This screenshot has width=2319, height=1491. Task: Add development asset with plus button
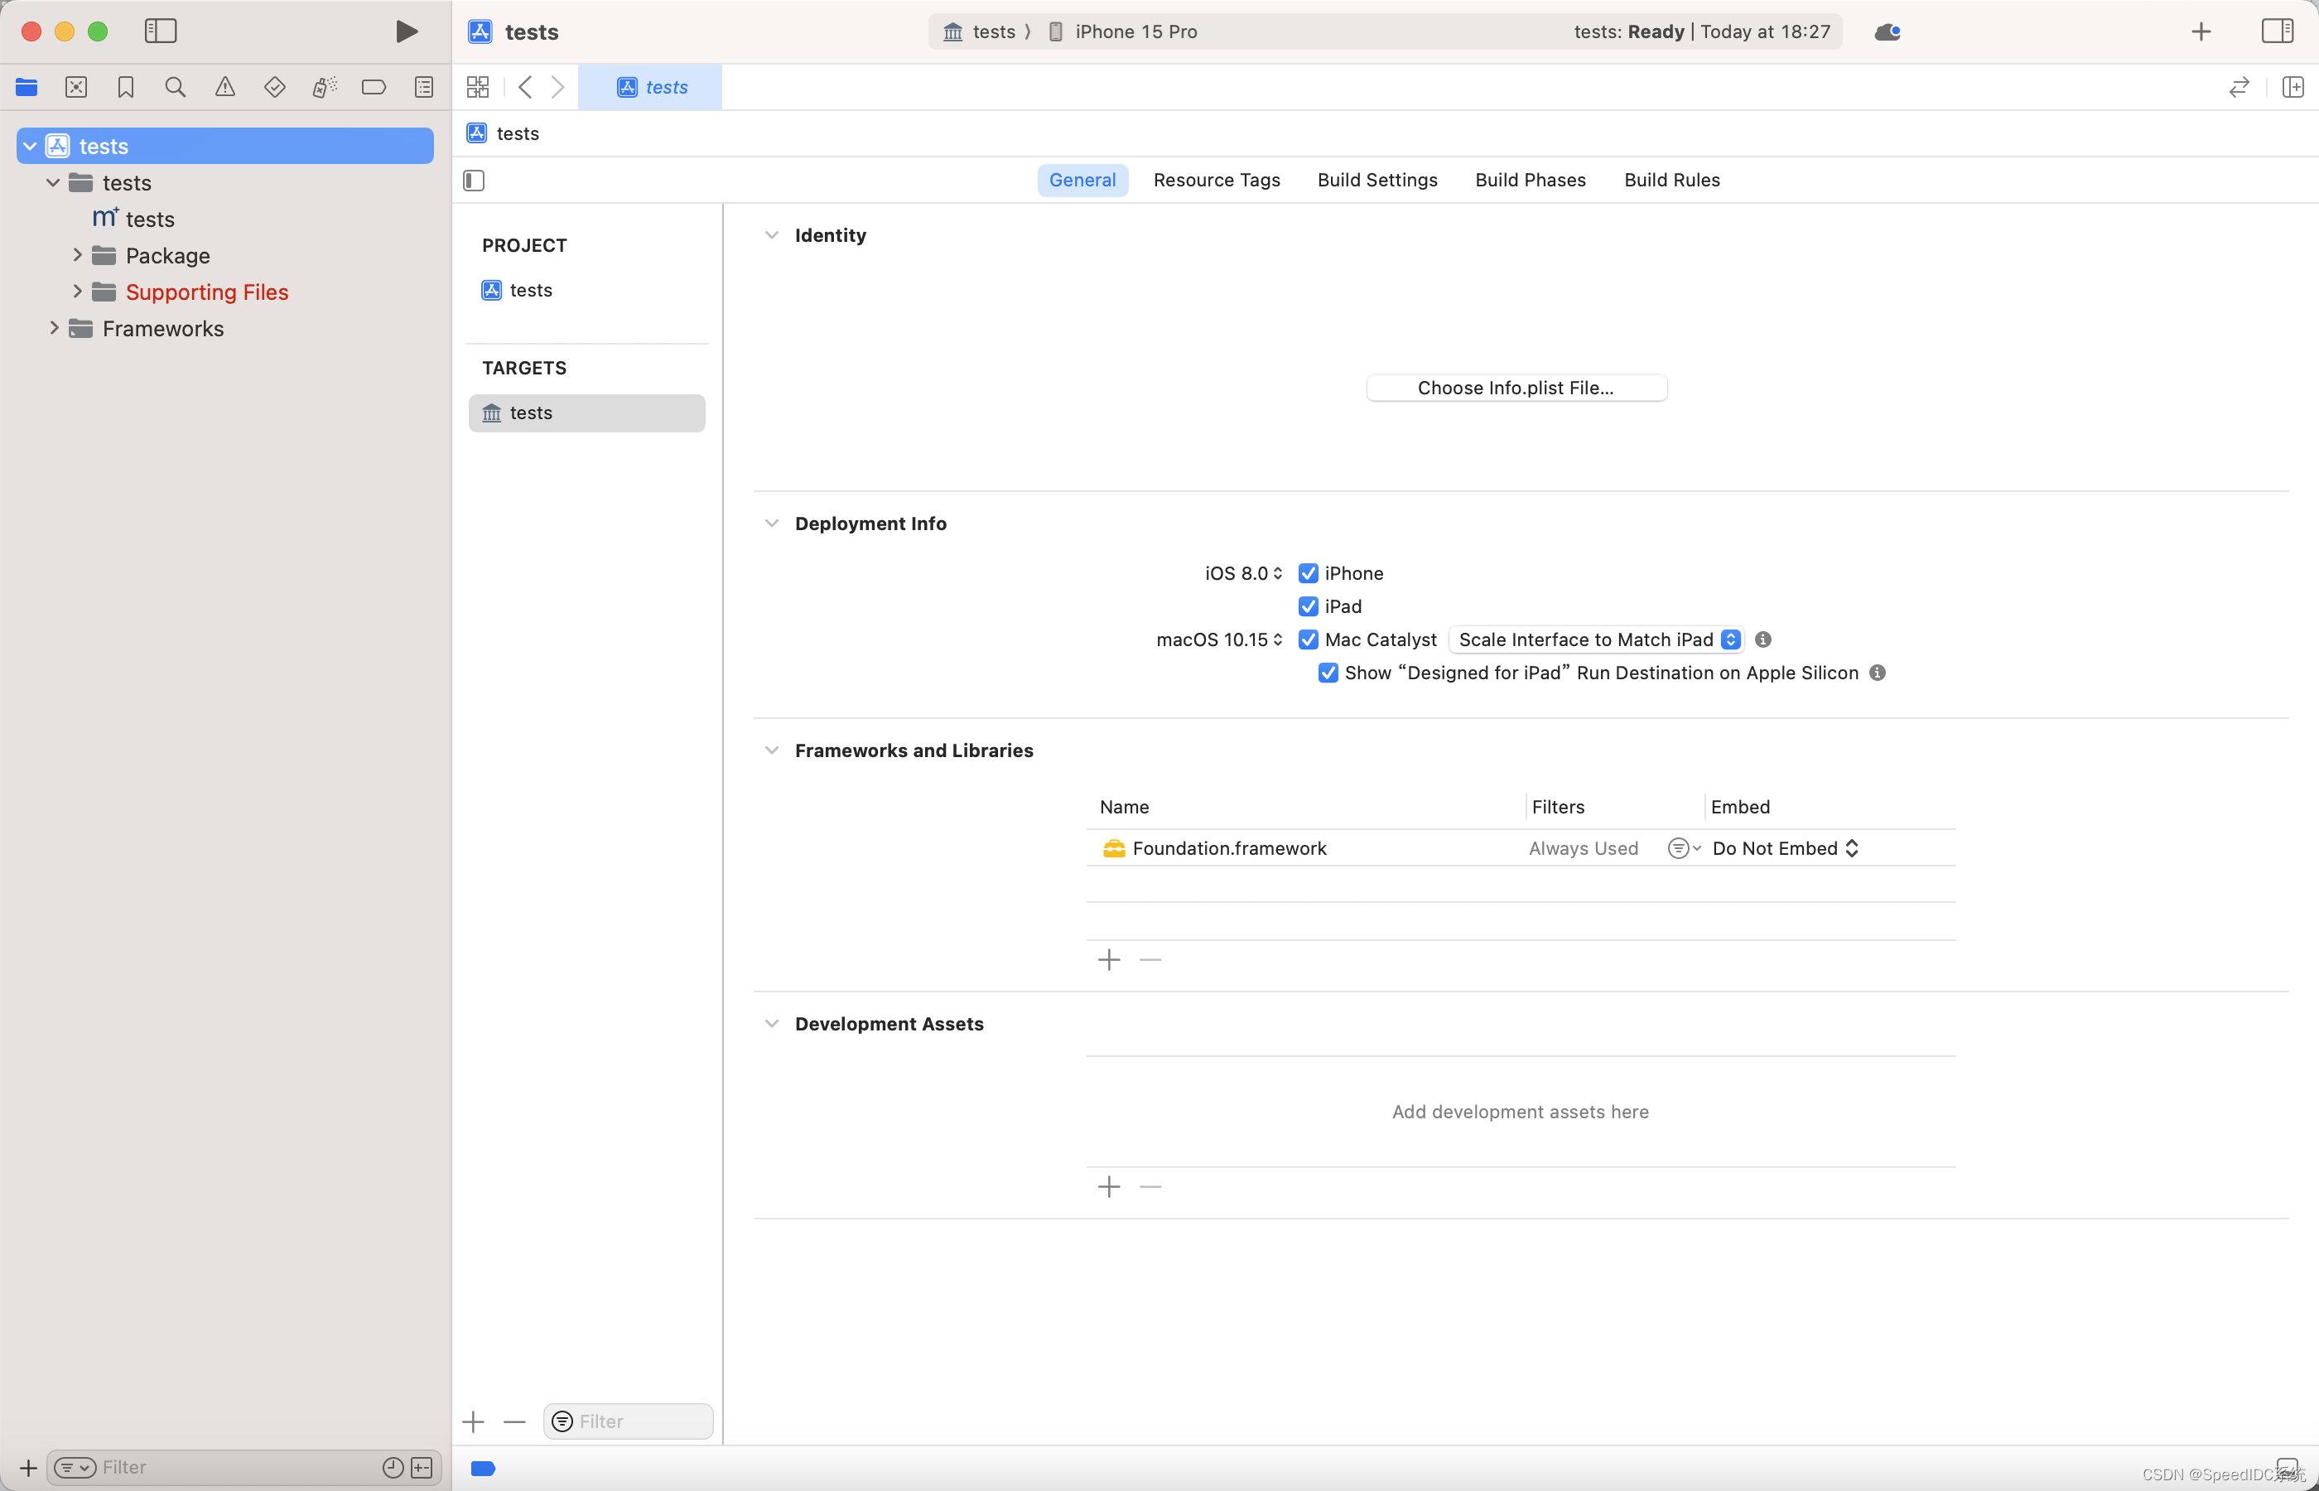pos(1109,1187)
